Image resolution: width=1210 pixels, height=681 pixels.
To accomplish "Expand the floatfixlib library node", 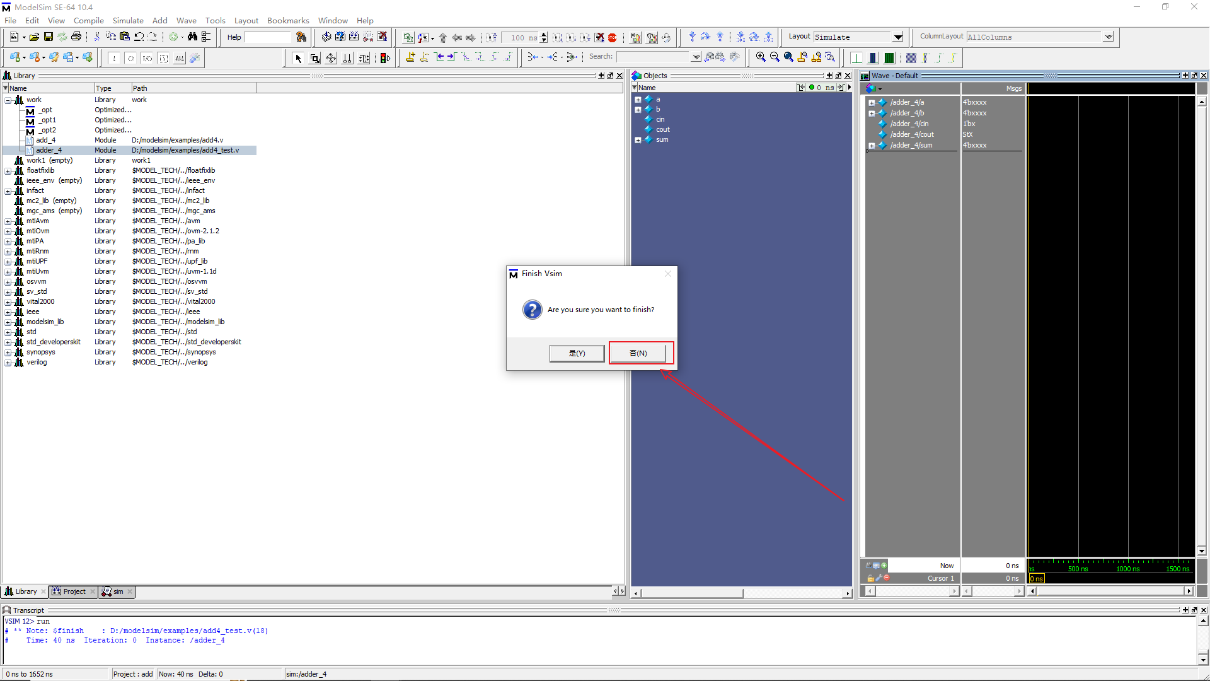I will click(x=8, y=171).
